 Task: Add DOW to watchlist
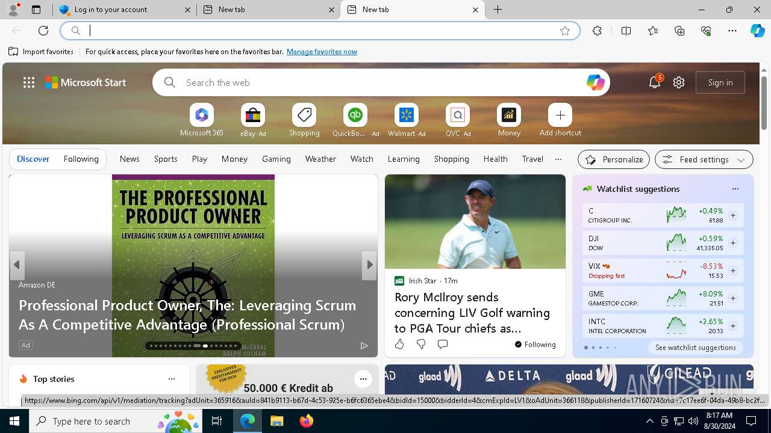point(733,243)
